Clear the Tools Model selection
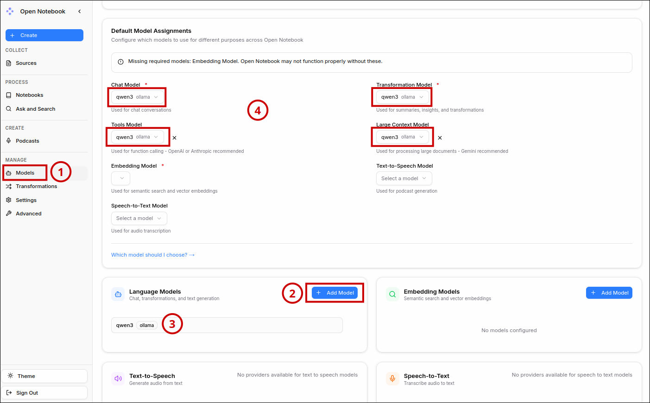 coord(175,138)
